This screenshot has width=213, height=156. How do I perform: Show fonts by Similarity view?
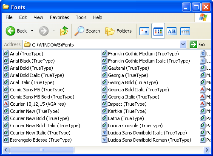click(172, 31)
